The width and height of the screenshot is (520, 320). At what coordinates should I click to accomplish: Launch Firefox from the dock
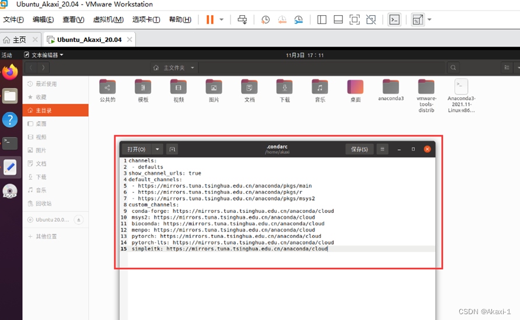[10, 72]
